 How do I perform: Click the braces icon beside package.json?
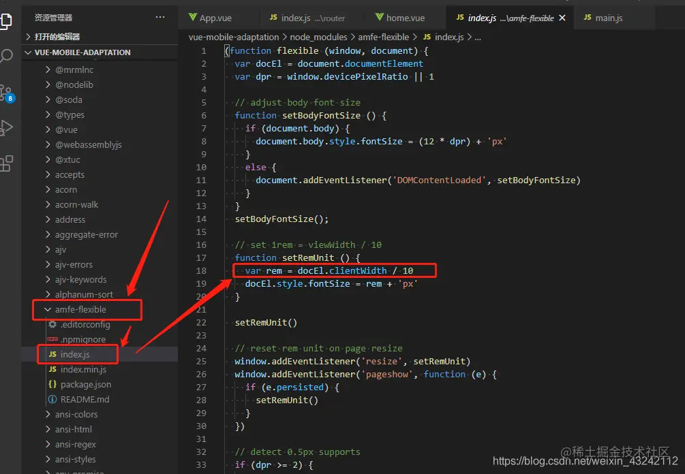[52, 384]
